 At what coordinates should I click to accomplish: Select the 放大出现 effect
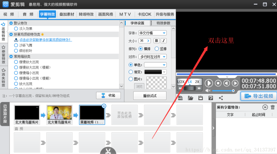click(16, 84)
